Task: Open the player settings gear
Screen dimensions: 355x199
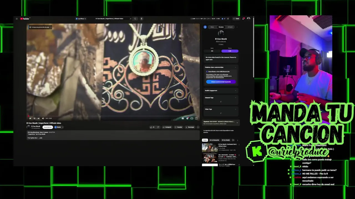Action: pos(187,118)
